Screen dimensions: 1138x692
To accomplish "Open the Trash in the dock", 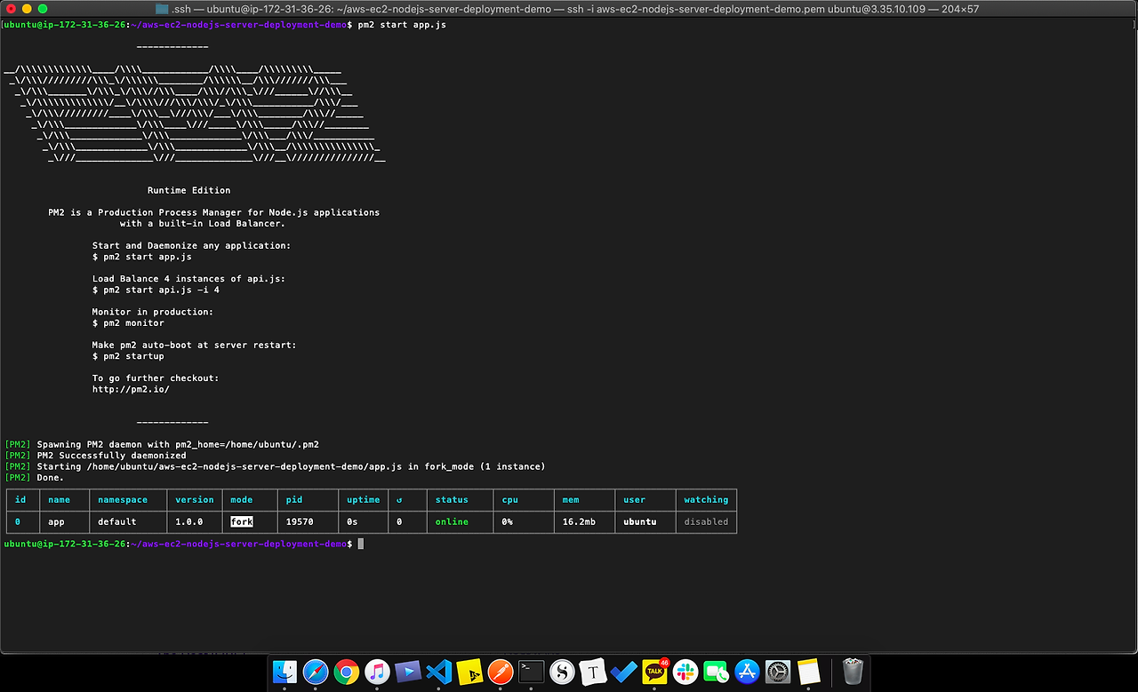I will pos(852,672).
